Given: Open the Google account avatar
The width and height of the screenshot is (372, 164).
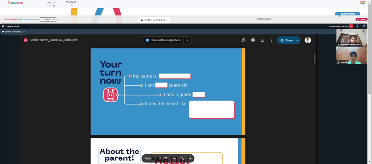Looking at the screenshot, I should (308, 40).
